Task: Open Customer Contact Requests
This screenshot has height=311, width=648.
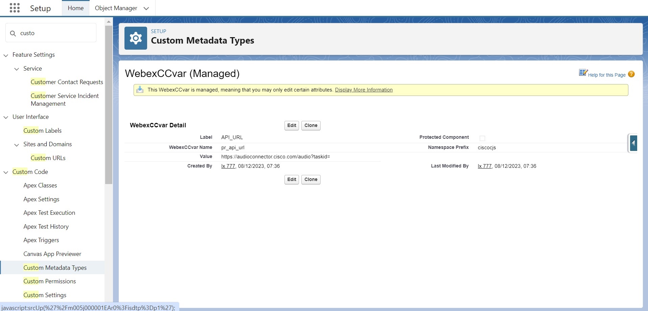Action: [67, 82]
